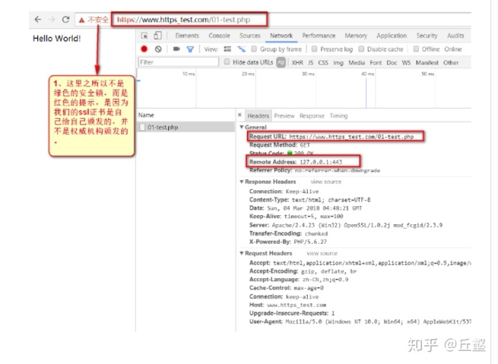This screenshot has height=364, width=498.
Task: Tick the Disable cache checkbox
Action: click(361, 49)
